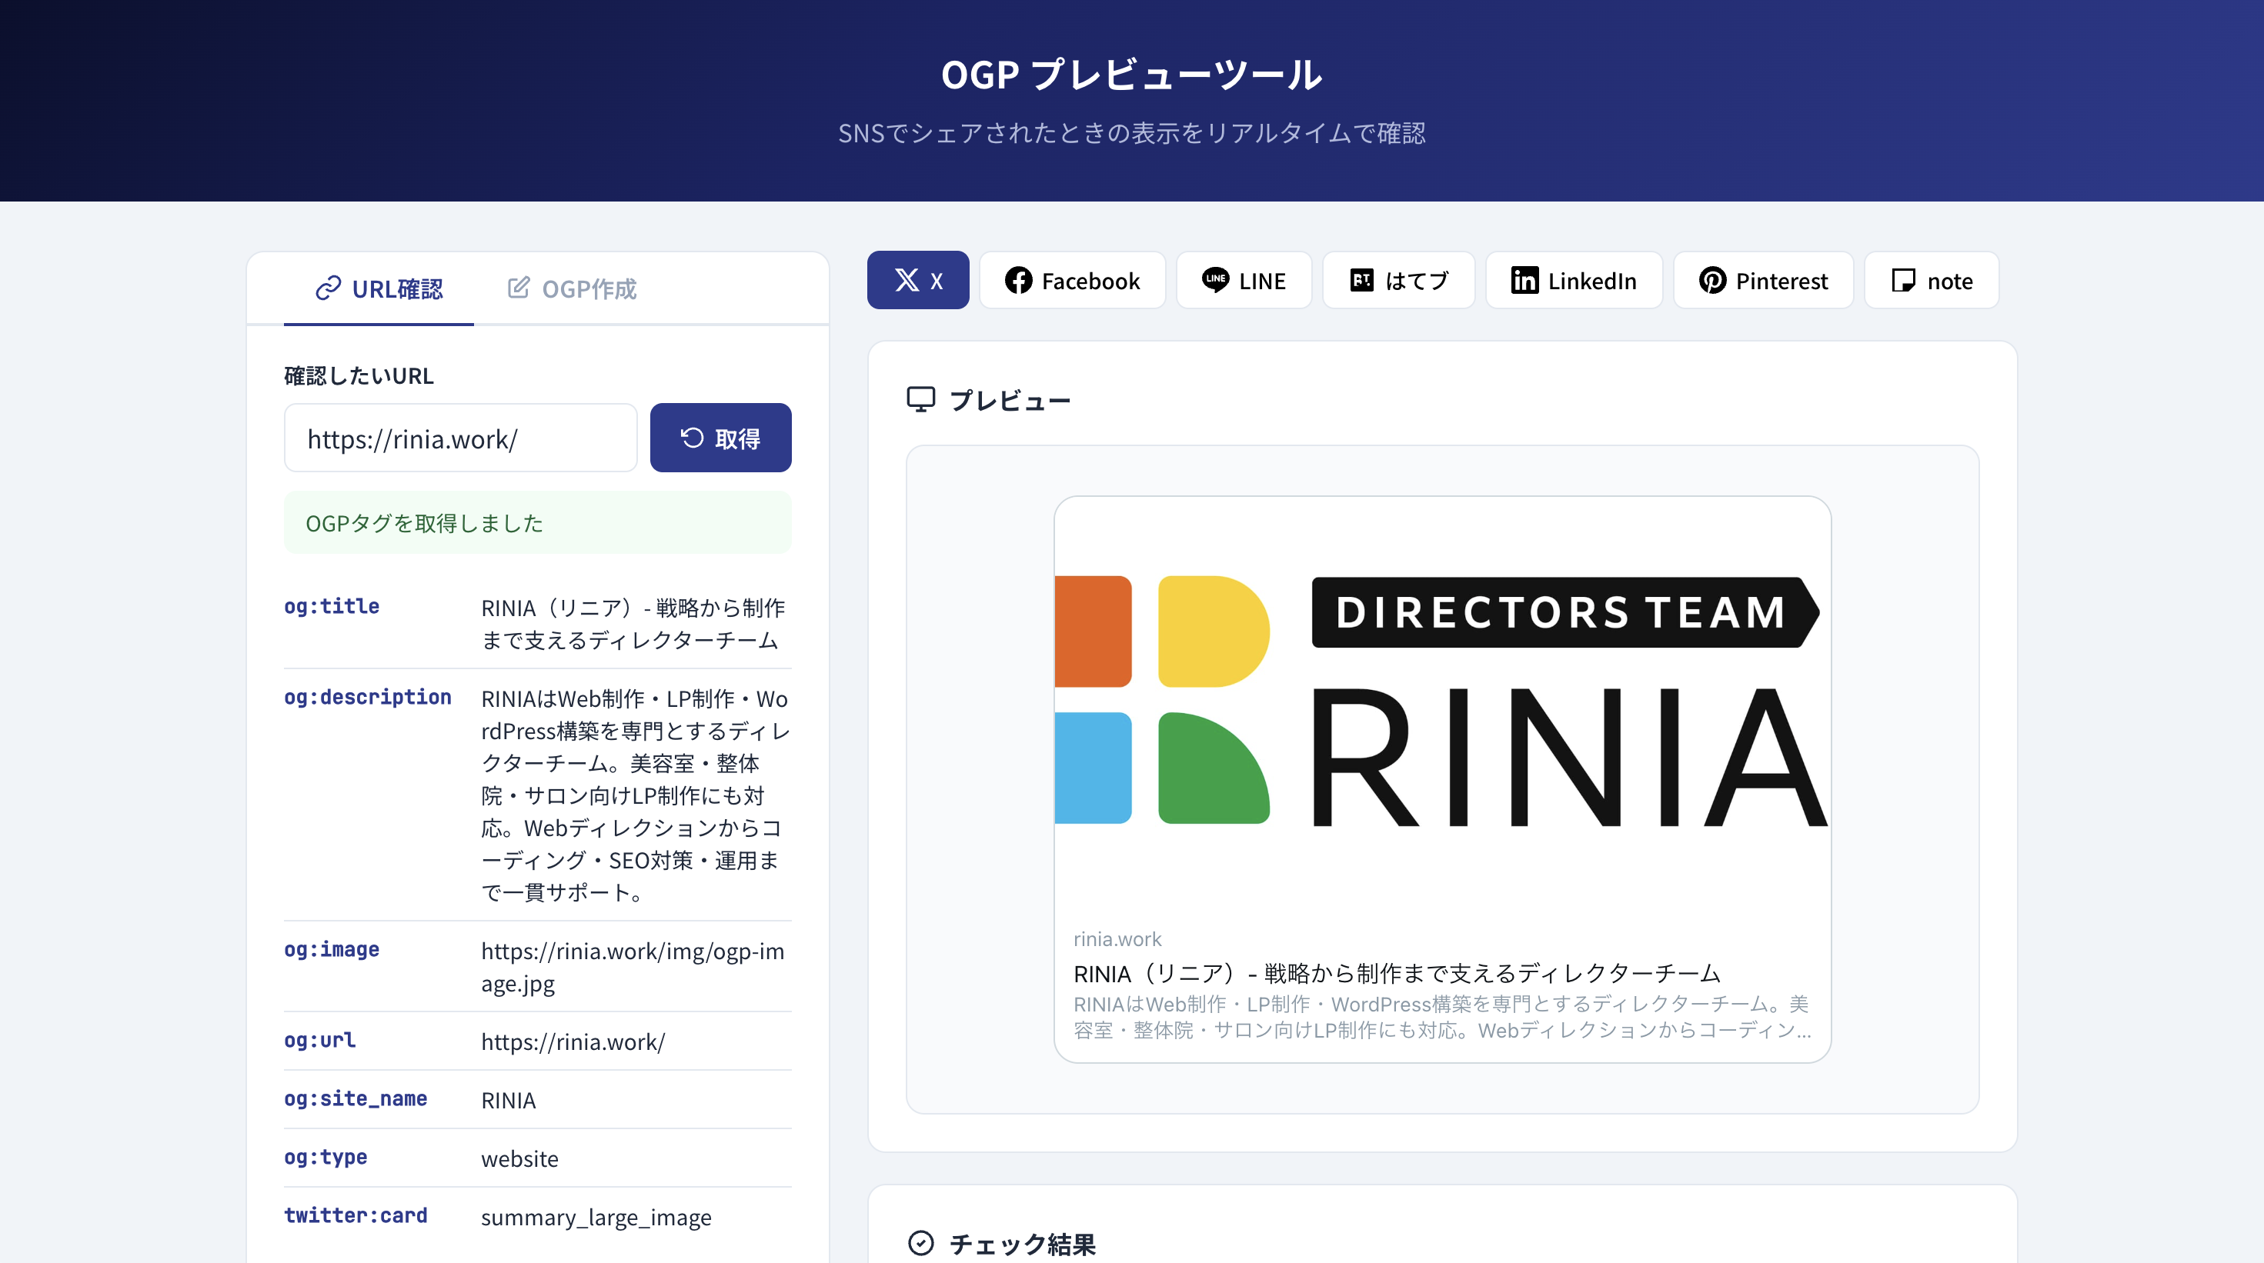2264x1263 pixels.
Task: Select the LINE preview tab
Action: coord(1244,280)
